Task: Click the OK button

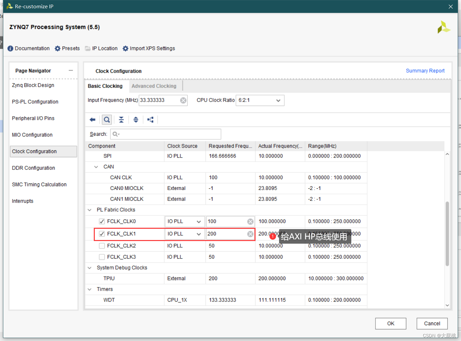Action: click(391, 323)
